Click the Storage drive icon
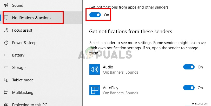The width and height of the screenshot is (211, 106). pyautogui.click(x=6, y=67)
